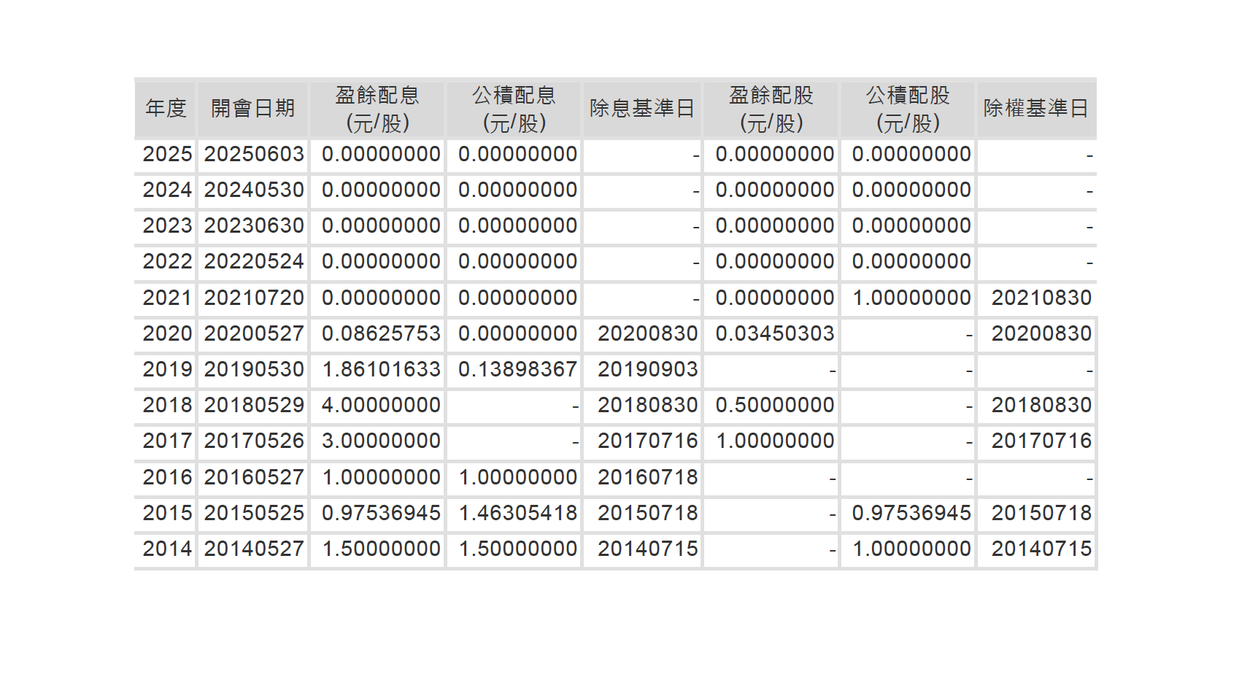Click the 0.08625753 dividend value
The height and width of the screenshot is (696, 1250).
[x=381, y=333]
